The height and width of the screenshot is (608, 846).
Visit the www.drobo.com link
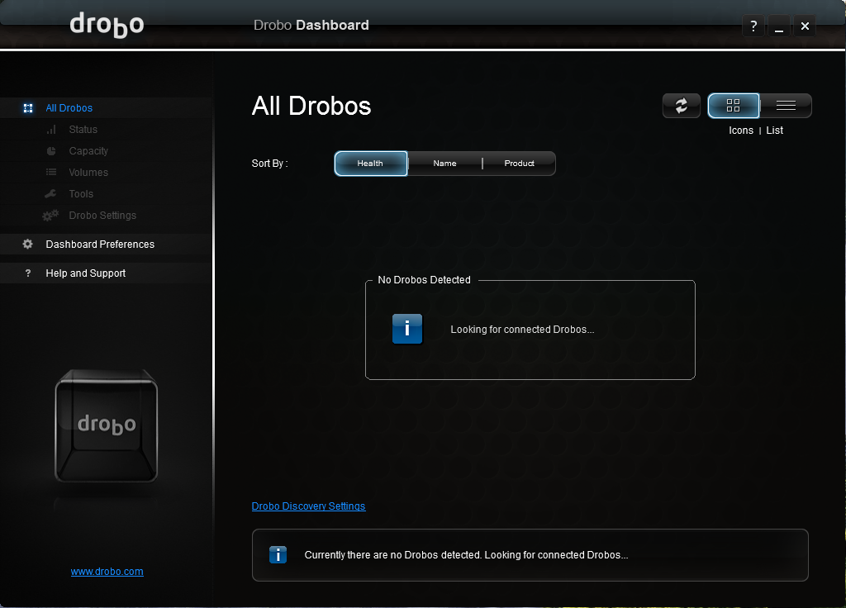pyautogui.click(x=107, y=572)
